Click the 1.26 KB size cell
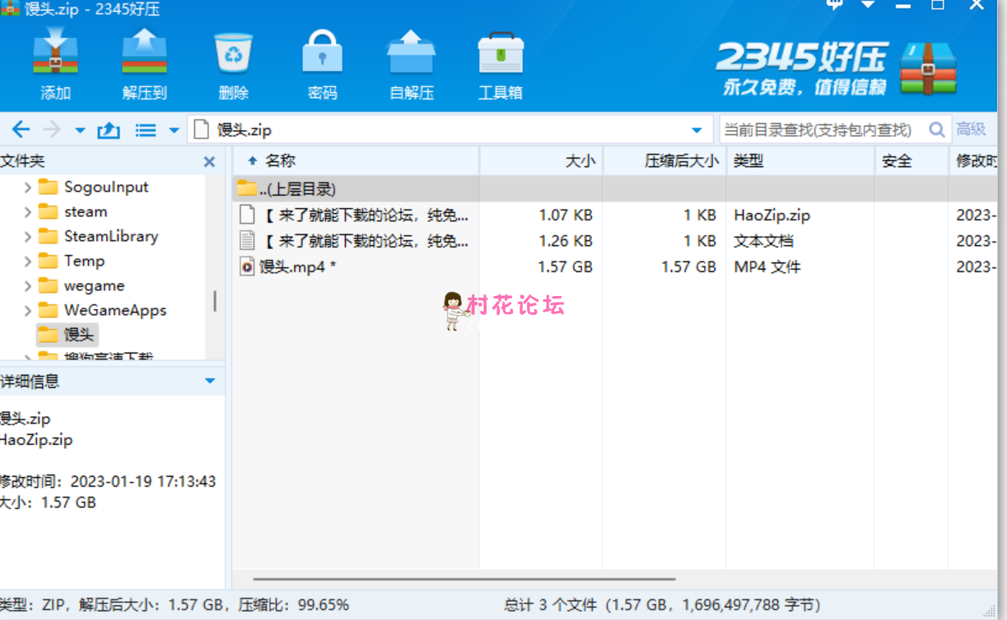1007x620 pixels. tap(566, 241)
